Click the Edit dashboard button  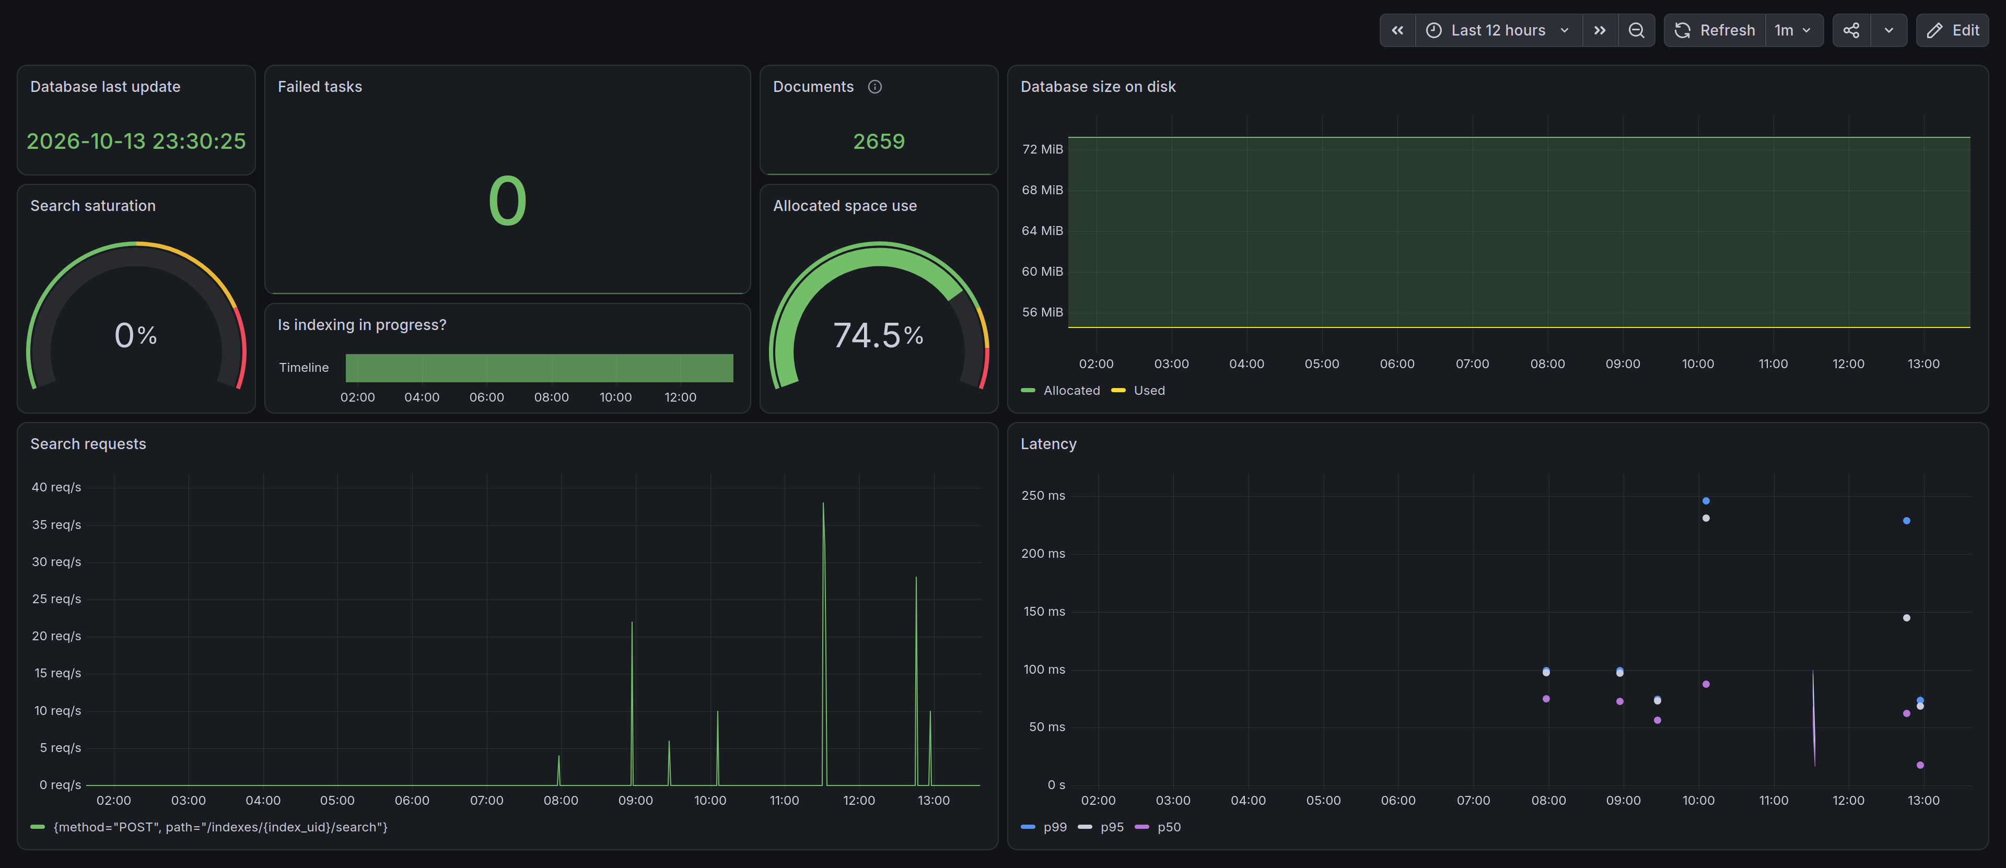tap(1952, 30)
